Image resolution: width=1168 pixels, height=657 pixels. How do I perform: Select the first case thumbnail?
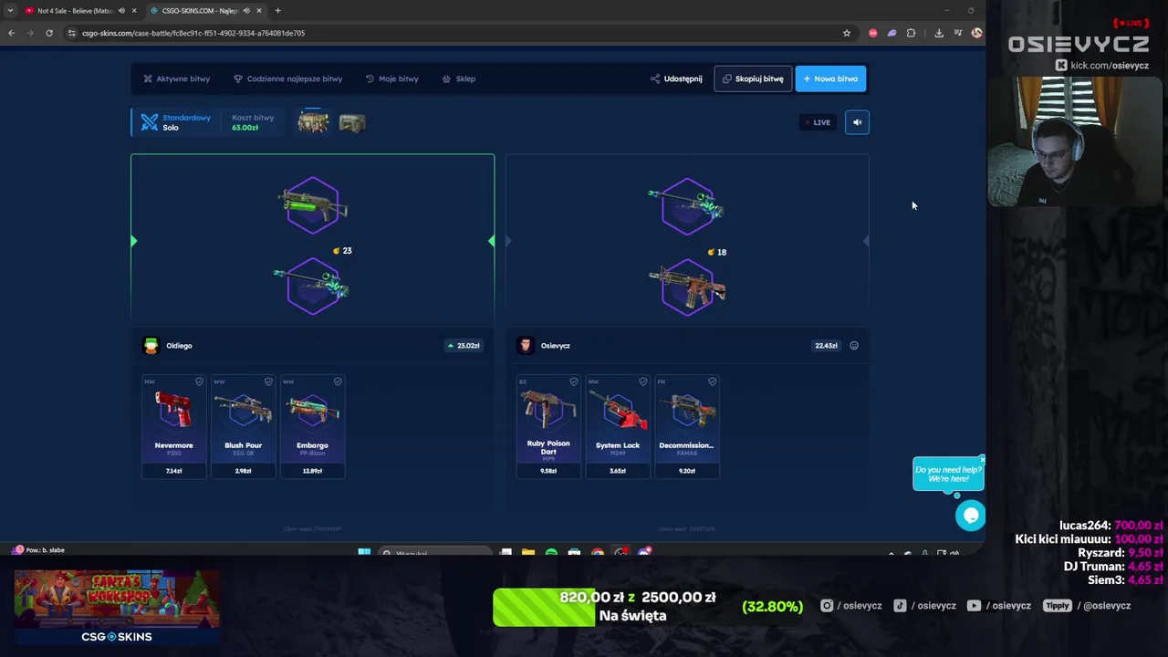[313, 122]
